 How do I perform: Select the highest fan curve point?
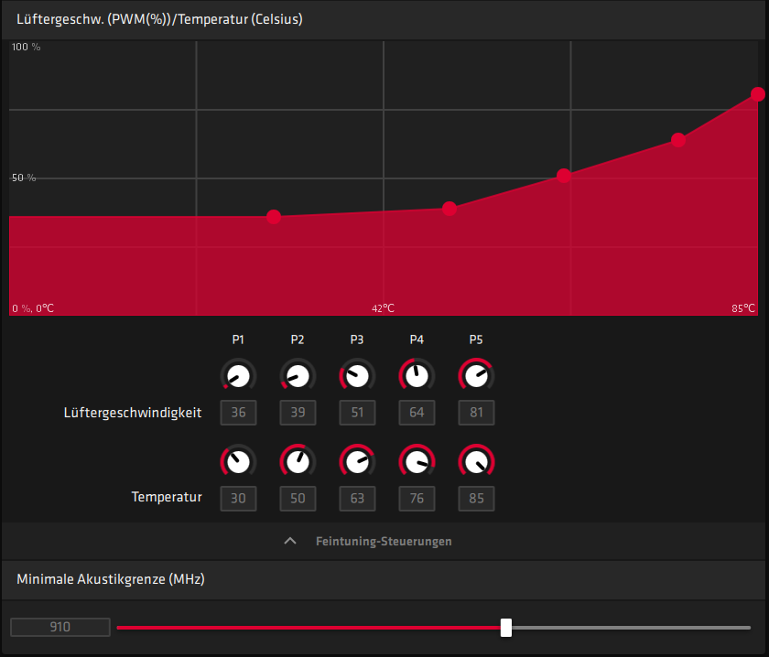coord(757,93)
